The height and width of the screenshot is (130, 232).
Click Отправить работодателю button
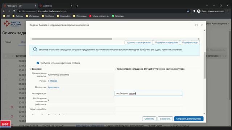tap(188, 119)
